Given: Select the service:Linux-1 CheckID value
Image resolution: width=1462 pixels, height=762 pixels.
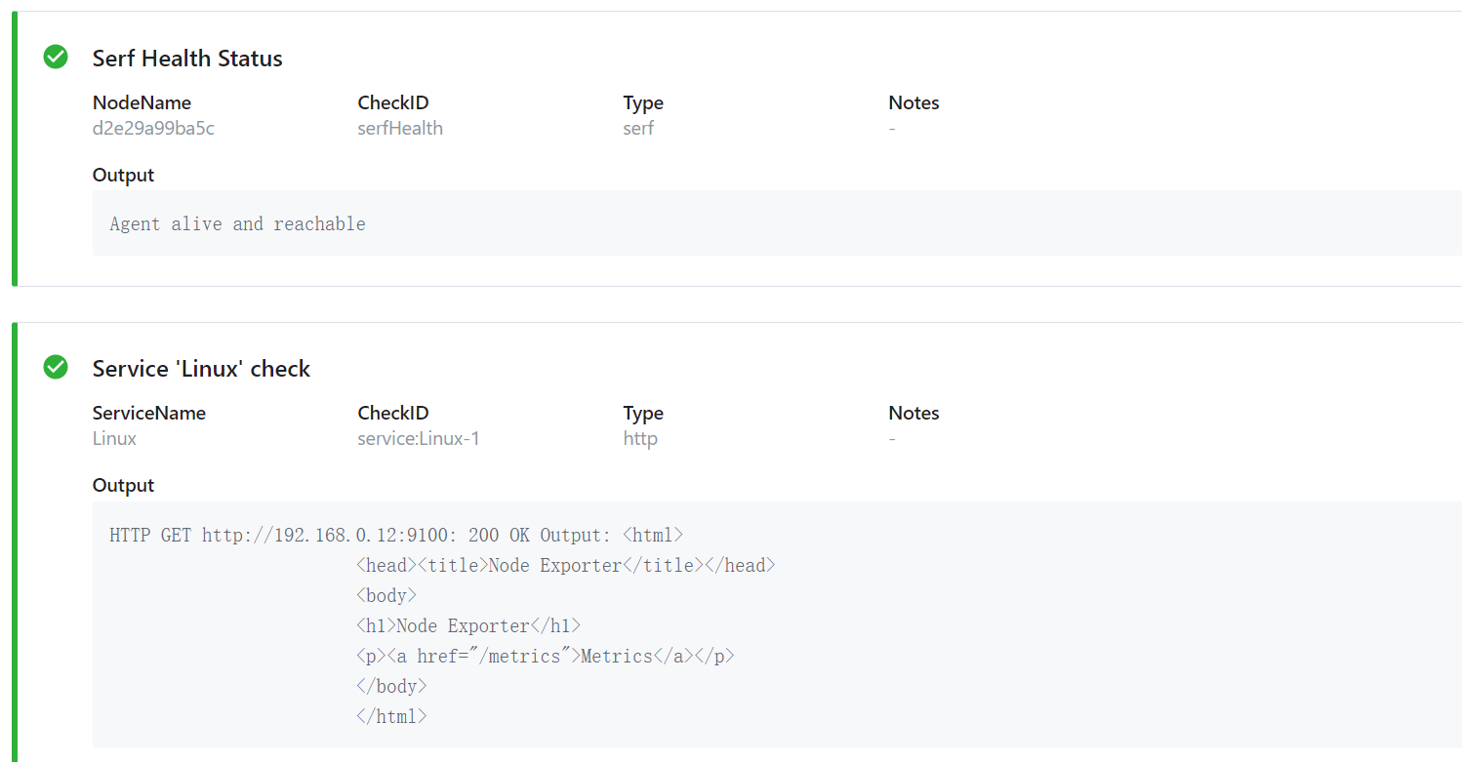Looking at the screenshot, I should [419, 438].
